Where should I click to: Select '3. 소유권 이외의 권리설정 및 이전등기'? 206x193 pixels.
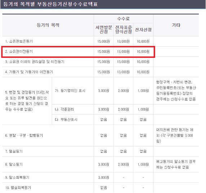[x=35, y=61]
